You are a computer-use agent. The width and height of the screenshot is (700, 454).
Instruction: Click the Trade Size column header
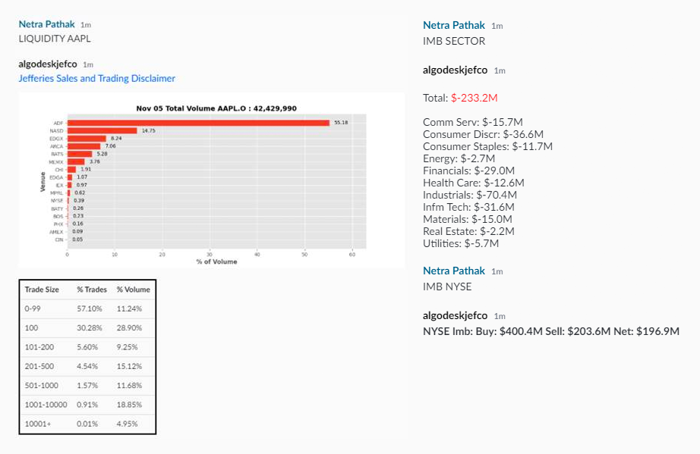(42, 290)
